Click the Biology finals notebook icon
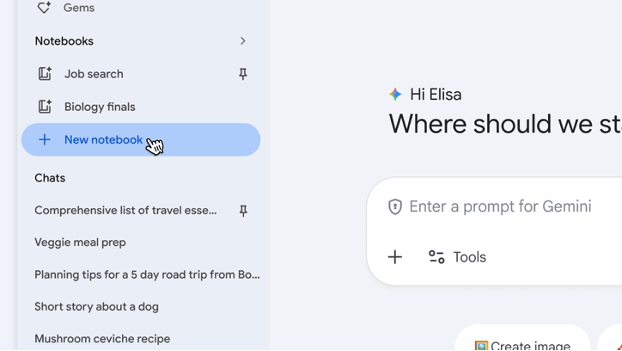This screenshot has width=622, height=351. [x=45, y=107]
